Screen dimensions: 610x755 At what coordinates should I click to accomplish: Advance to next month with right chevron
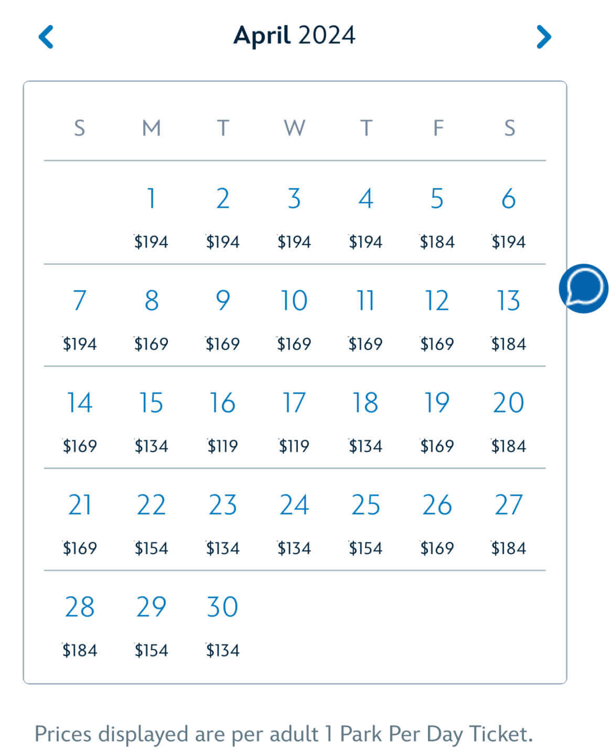[x=543, y=37]
